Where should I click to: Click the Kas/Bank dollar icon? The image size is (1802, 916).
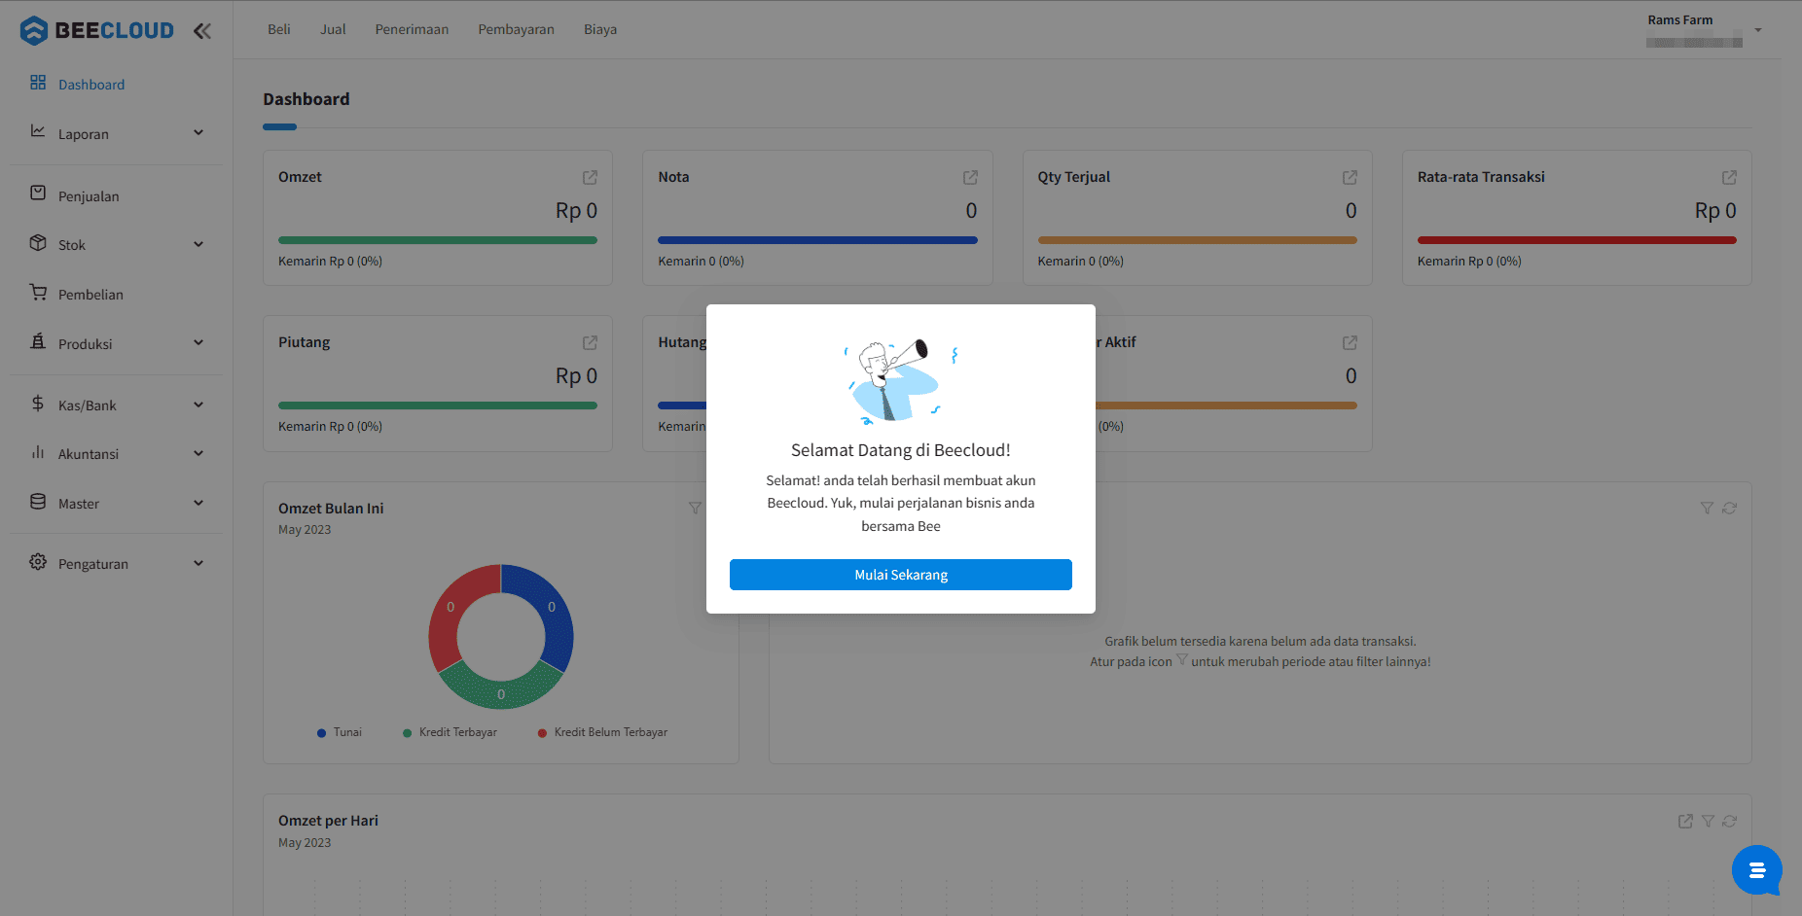click(38, 403)
